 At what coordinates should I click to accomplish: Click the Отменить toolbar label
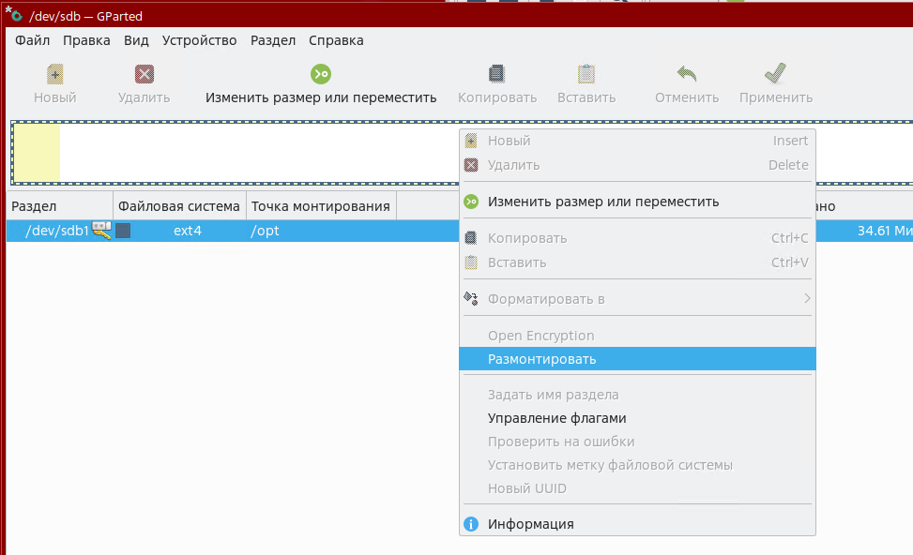(687, 97)
